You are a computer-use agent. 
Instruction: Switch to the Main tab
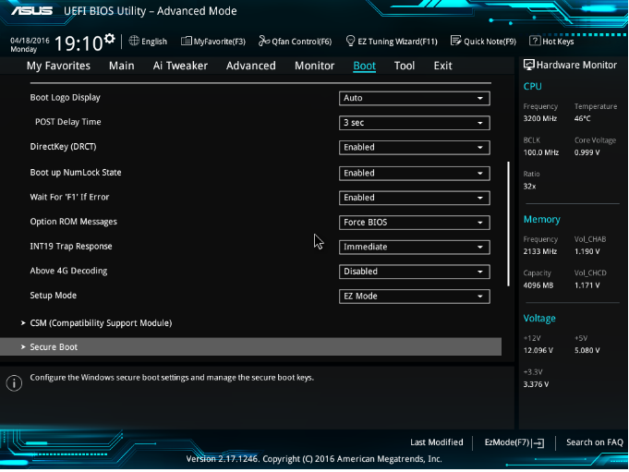point(122,66)
